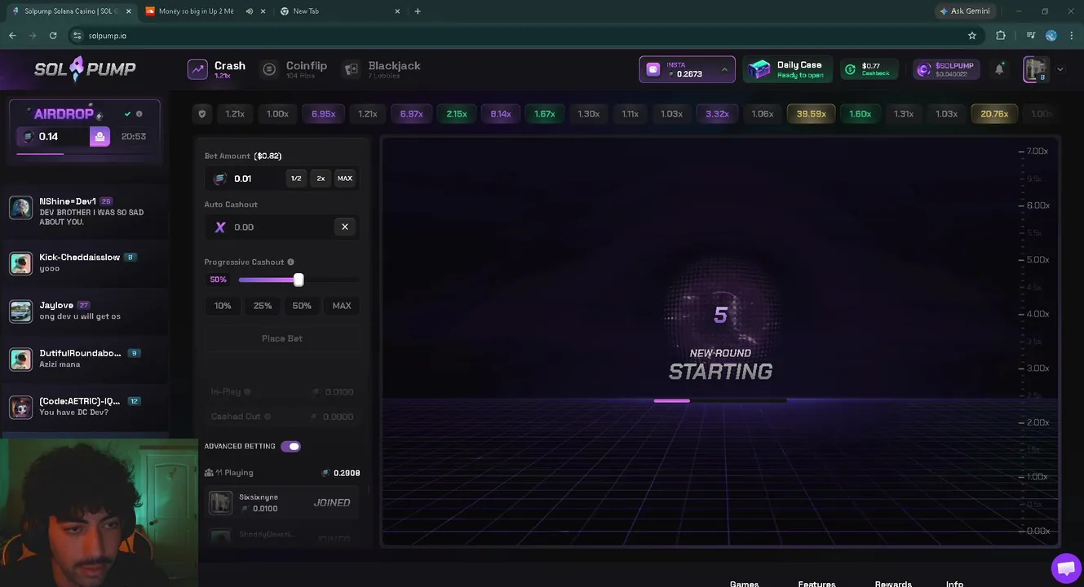
Task: Click the Games footer heading
Action: 744,582
